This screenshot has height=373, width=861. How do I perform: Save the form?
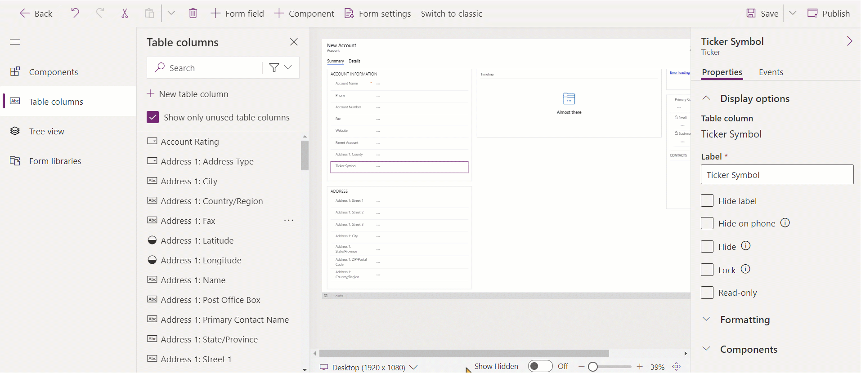tap(762, 13)
